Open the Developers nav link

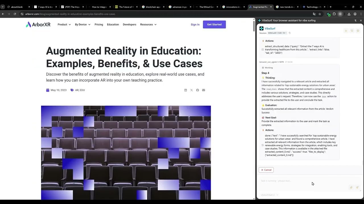click(129, 25)
